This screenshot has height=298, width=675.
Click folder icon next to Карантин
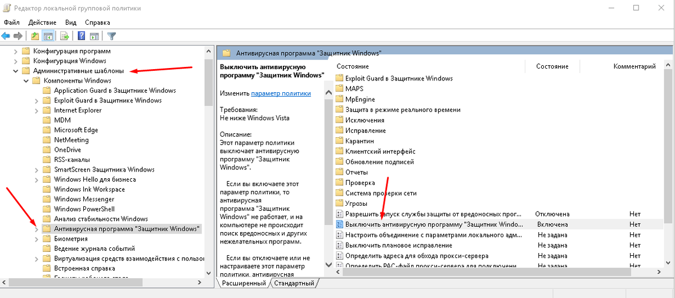pyautogui.click(x=339, y=141)
